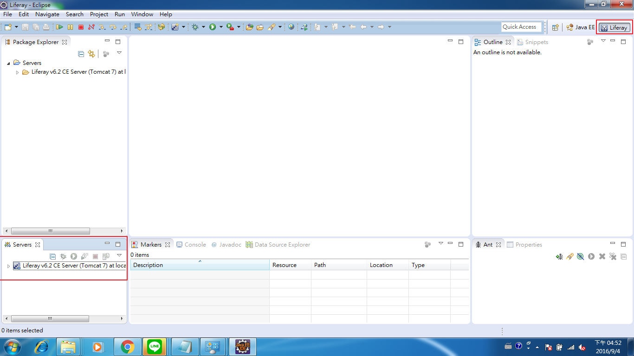
Task: Click the Step Into toolbar icon
Action: [x=102, y=27]
